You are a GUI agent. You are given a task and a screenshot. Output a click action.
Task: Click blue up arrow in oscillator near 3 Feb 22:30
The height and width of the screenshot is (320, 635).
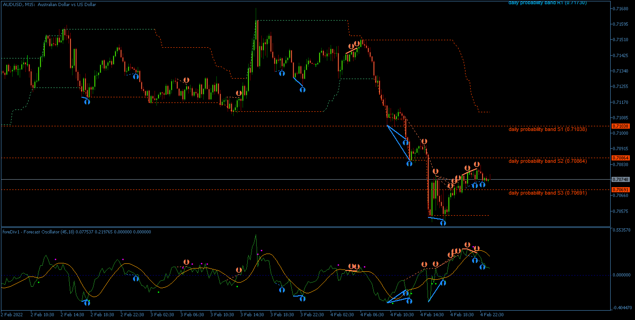point(303,298)
